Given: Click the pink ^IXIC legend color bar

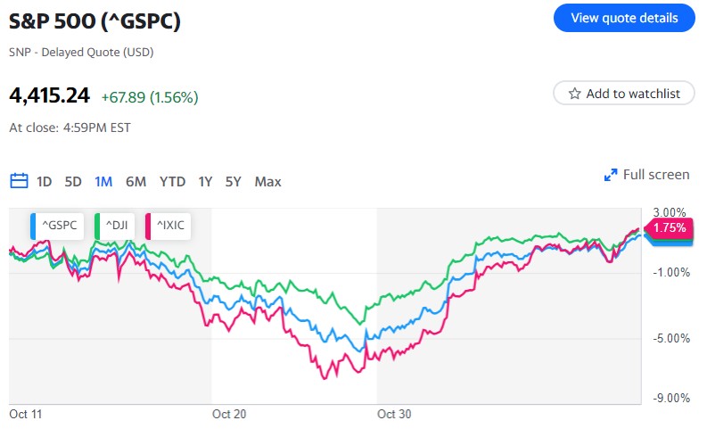Looking at the screenshot, I should coord(148,226).
